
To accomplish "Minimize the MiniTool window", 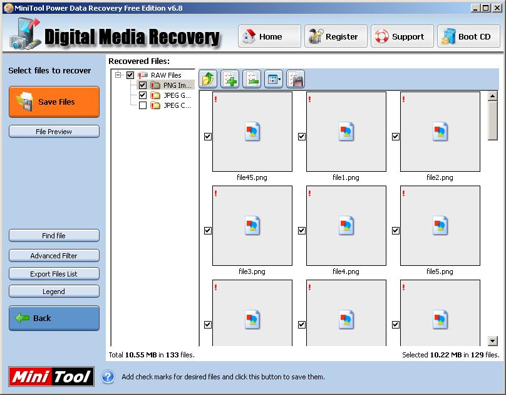I will pos(475,8).
